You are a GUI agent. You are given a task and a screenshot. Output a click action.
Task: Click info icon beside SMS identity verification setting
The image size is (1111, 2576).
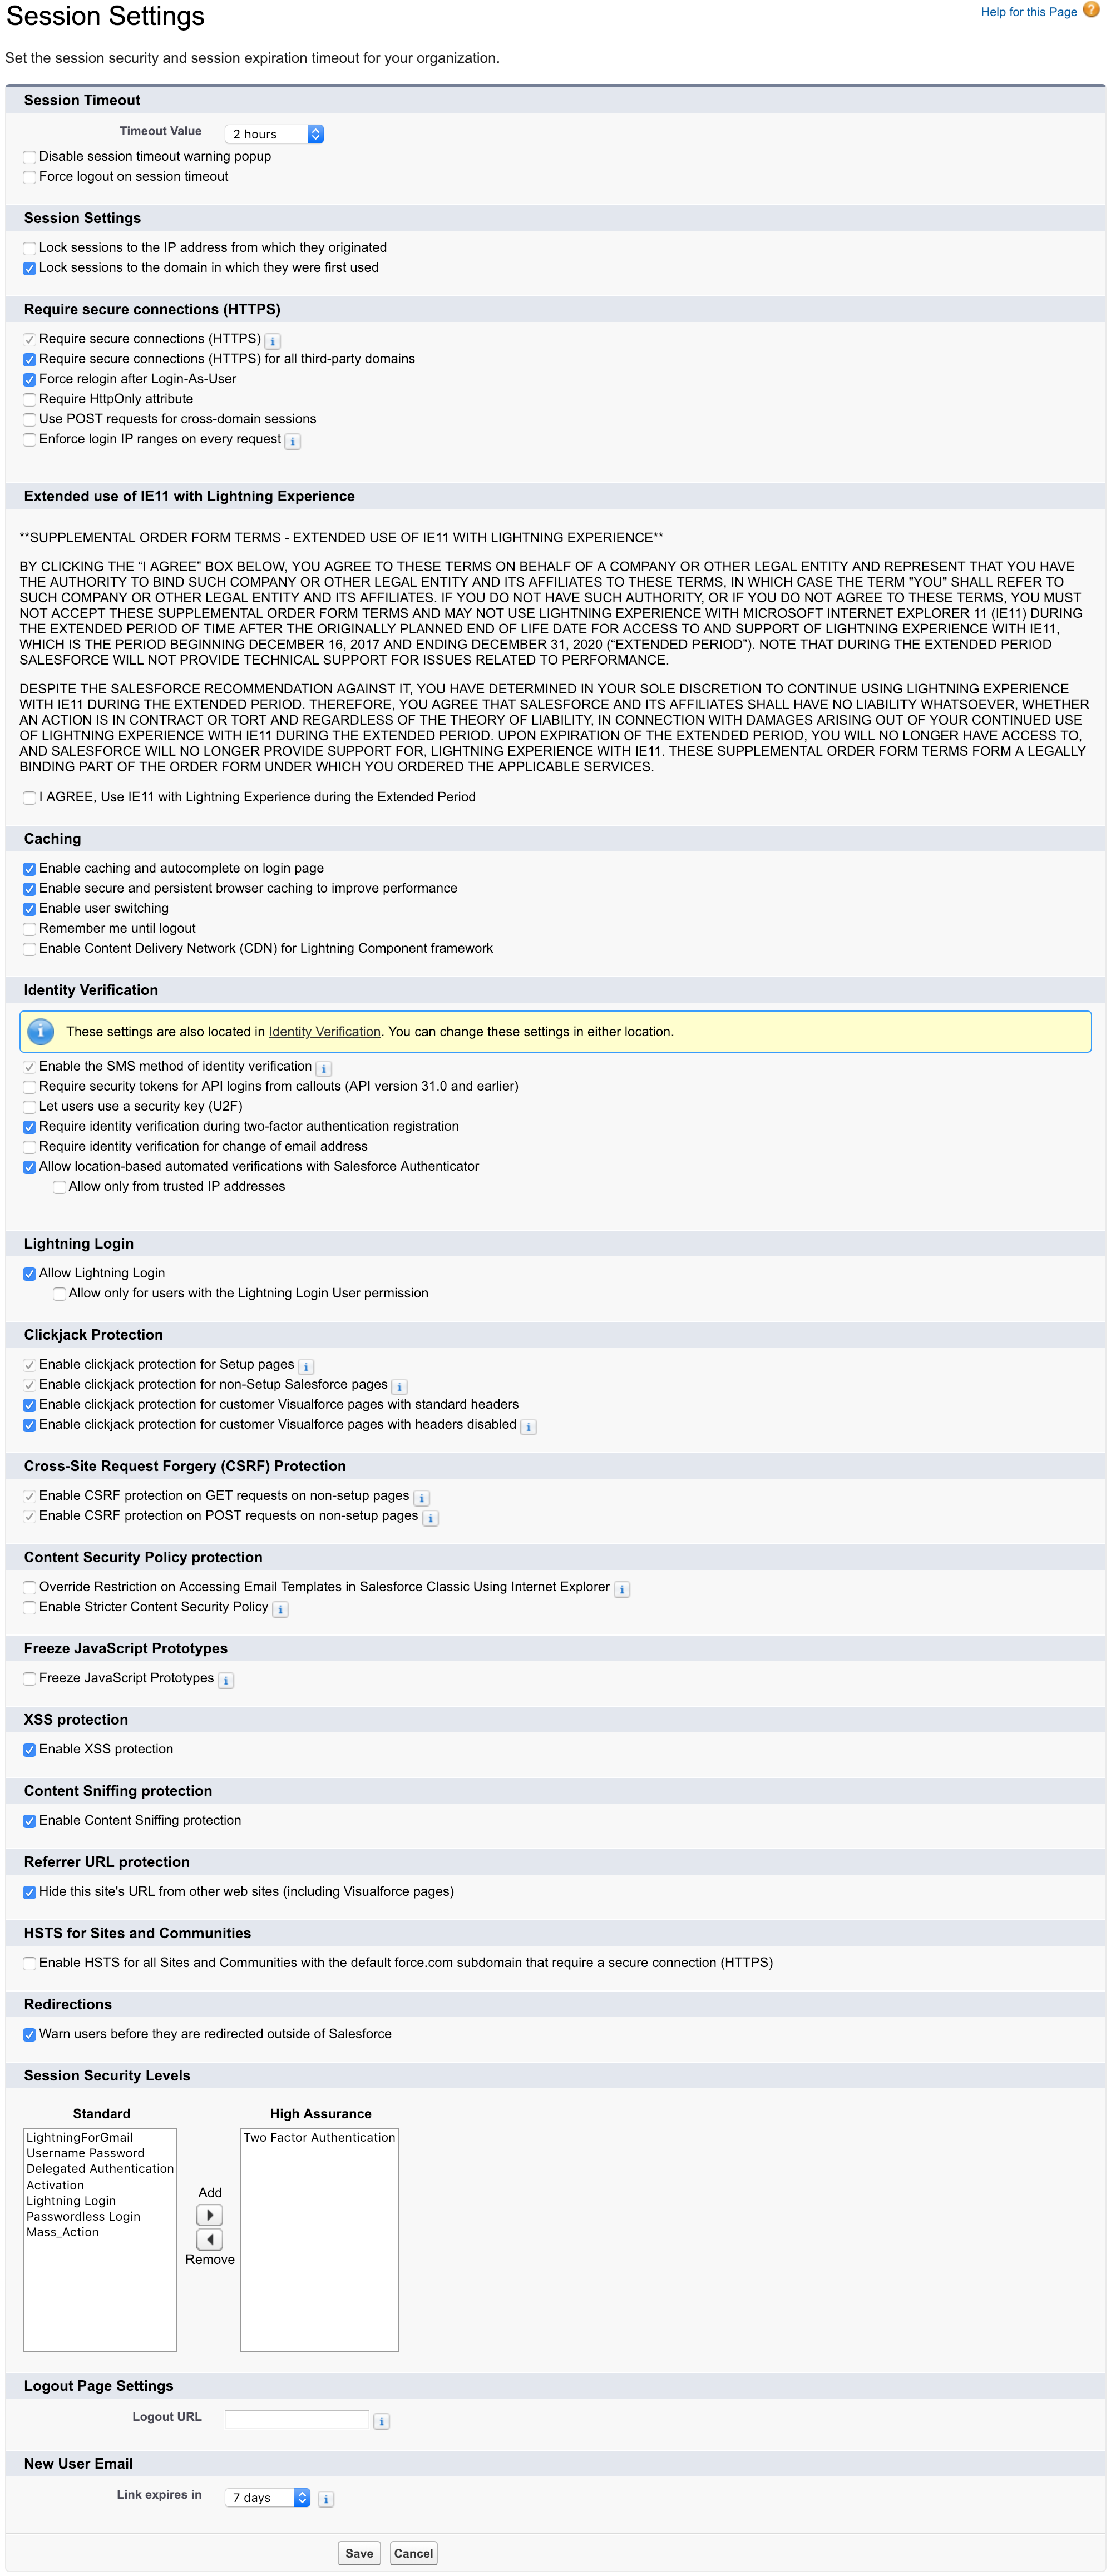[323, 1068]
